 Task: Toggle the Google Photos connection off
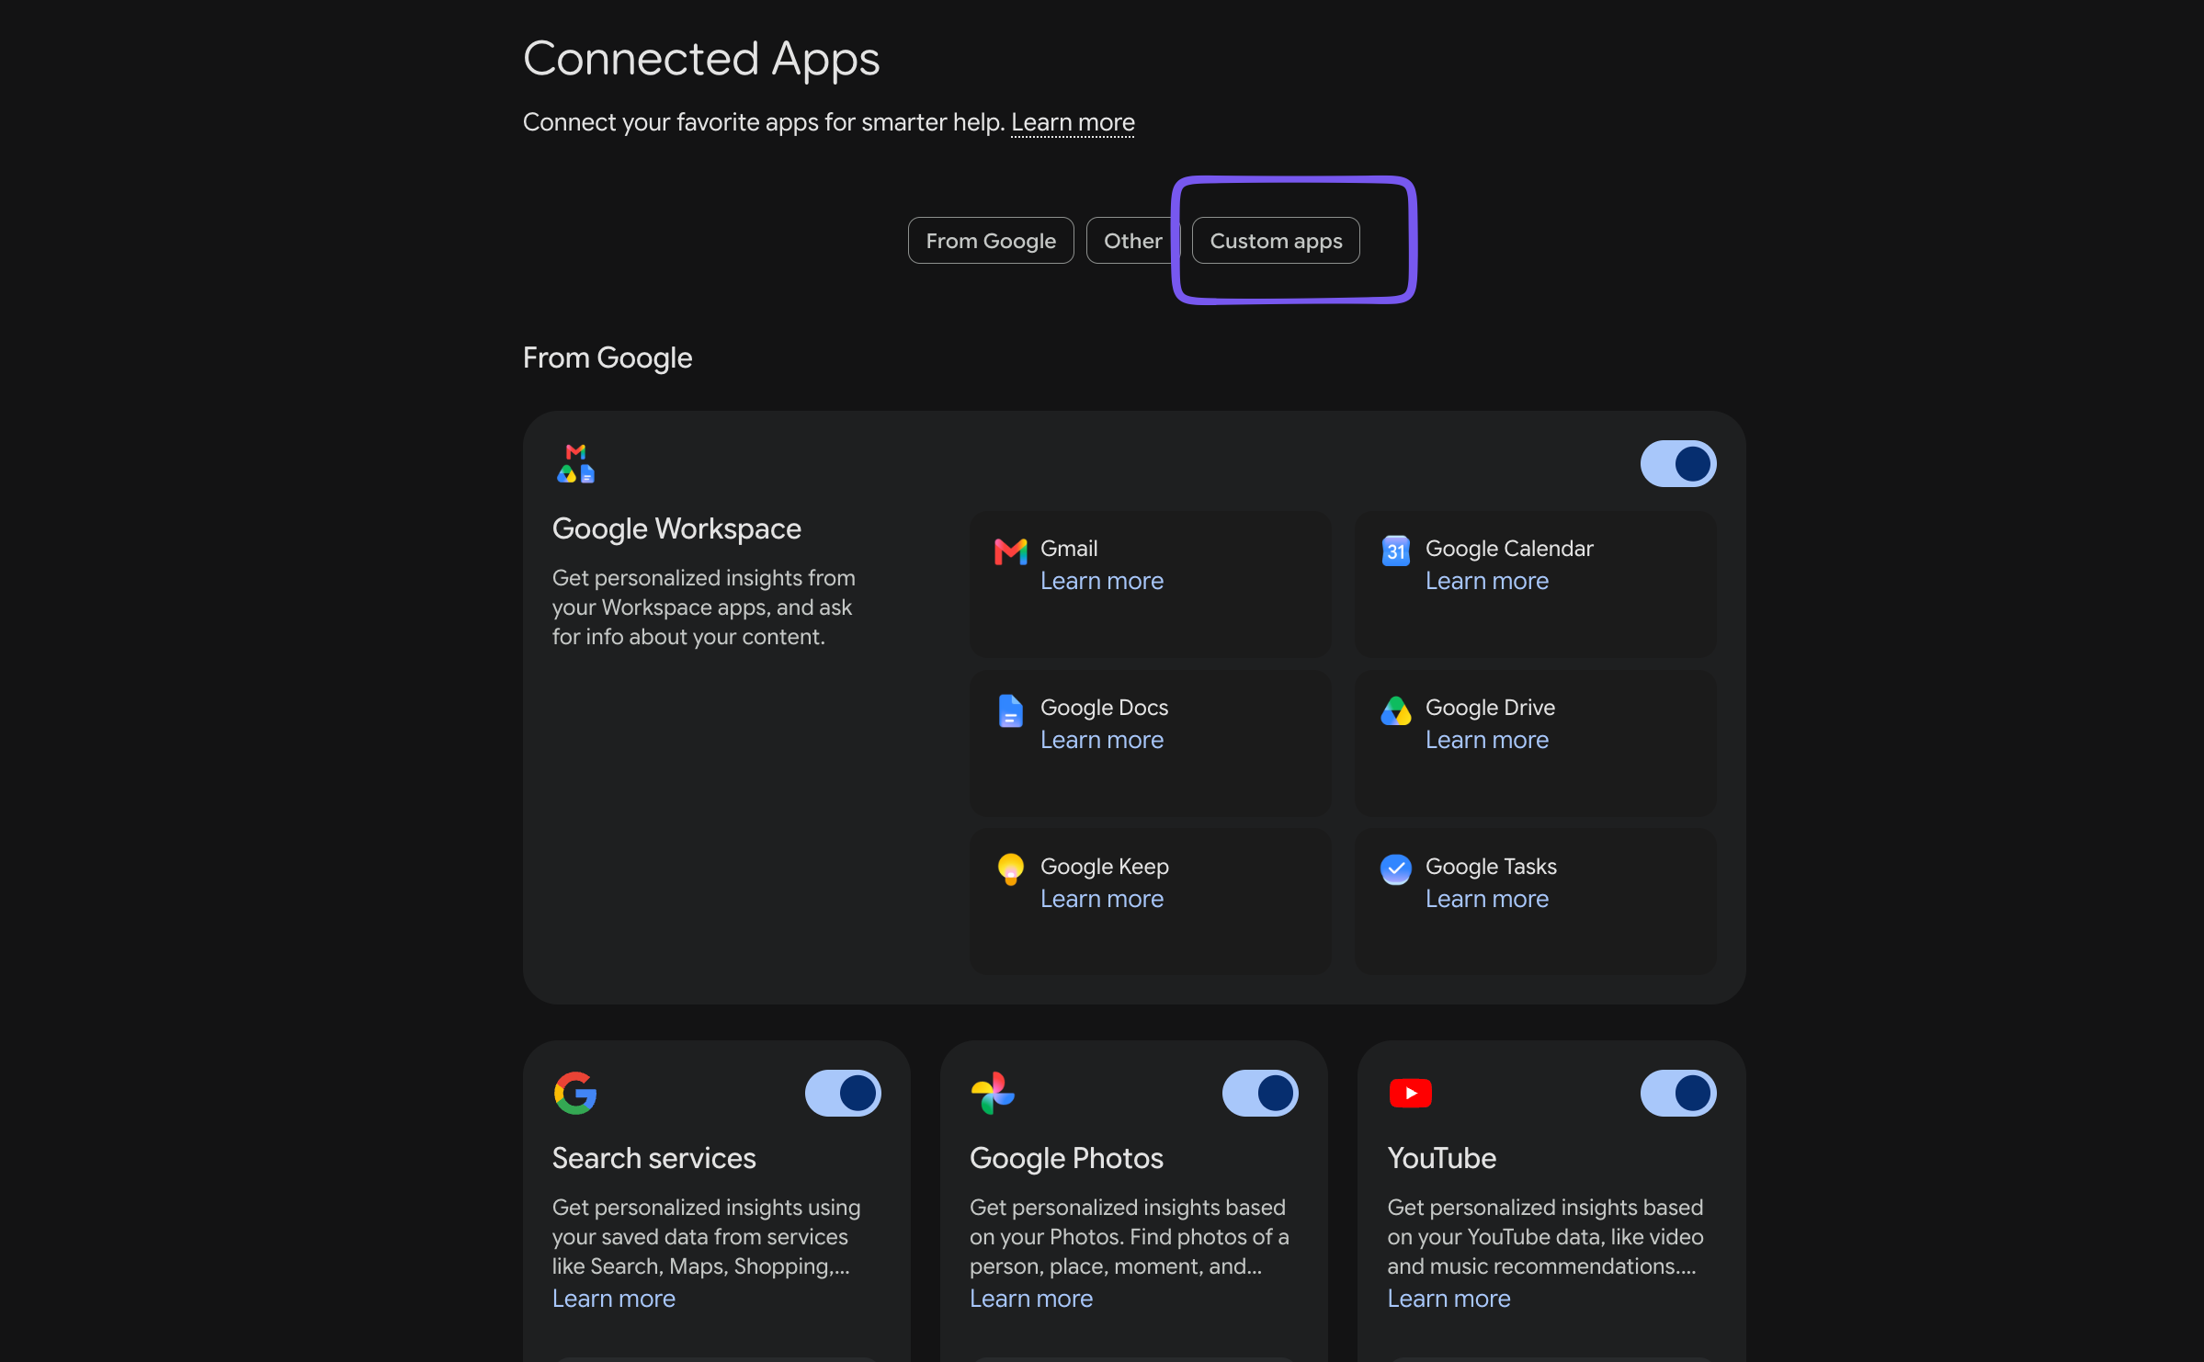coord(1260,1094)
